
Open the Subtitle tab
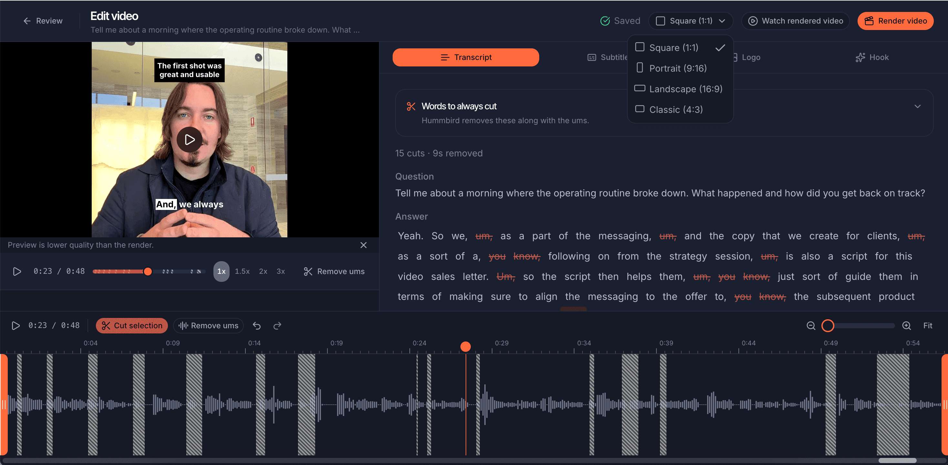[x=607, y=57]
